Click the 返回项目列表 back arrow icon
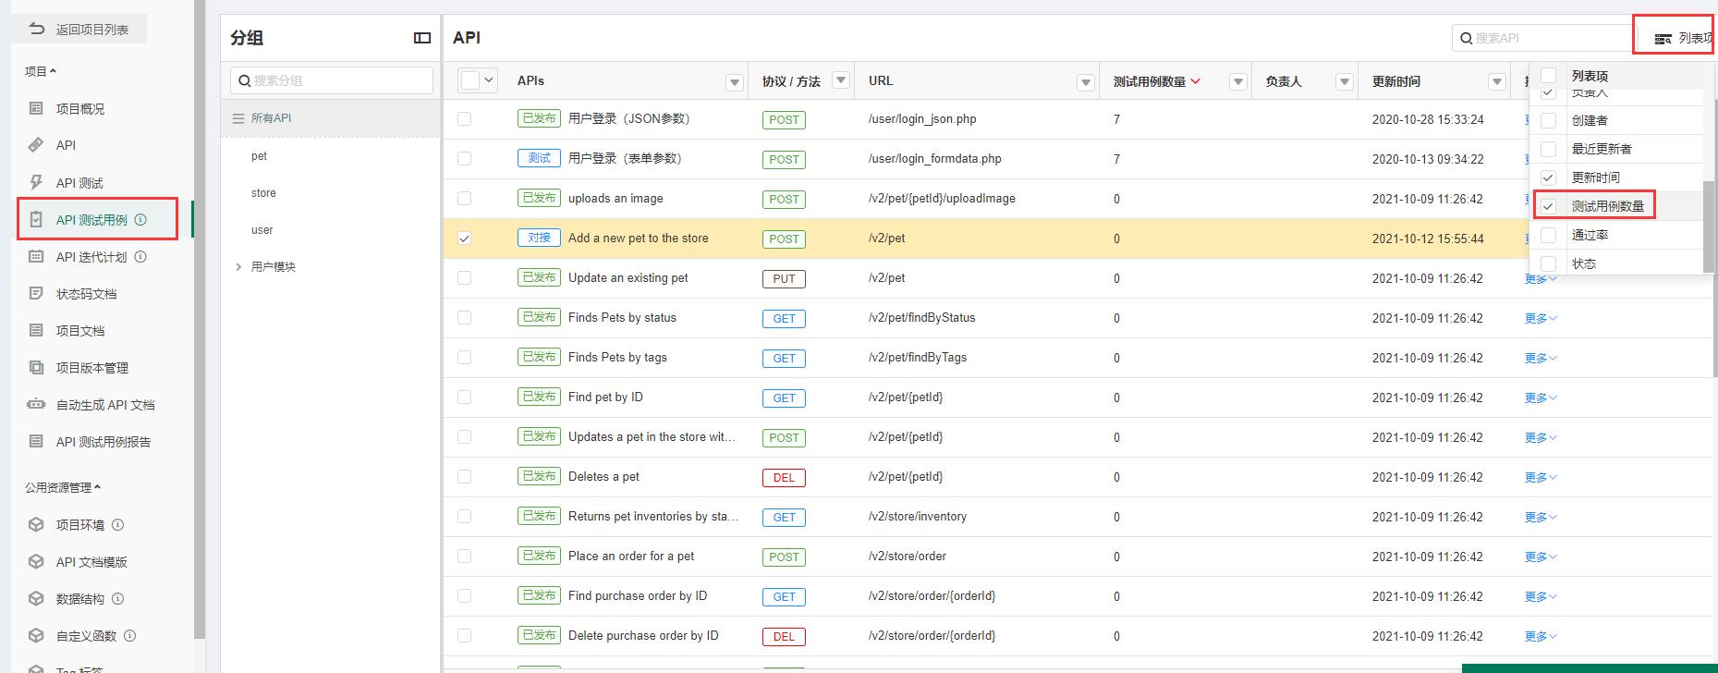Screen dimensions: 1718x673 (x=37, y=30)
